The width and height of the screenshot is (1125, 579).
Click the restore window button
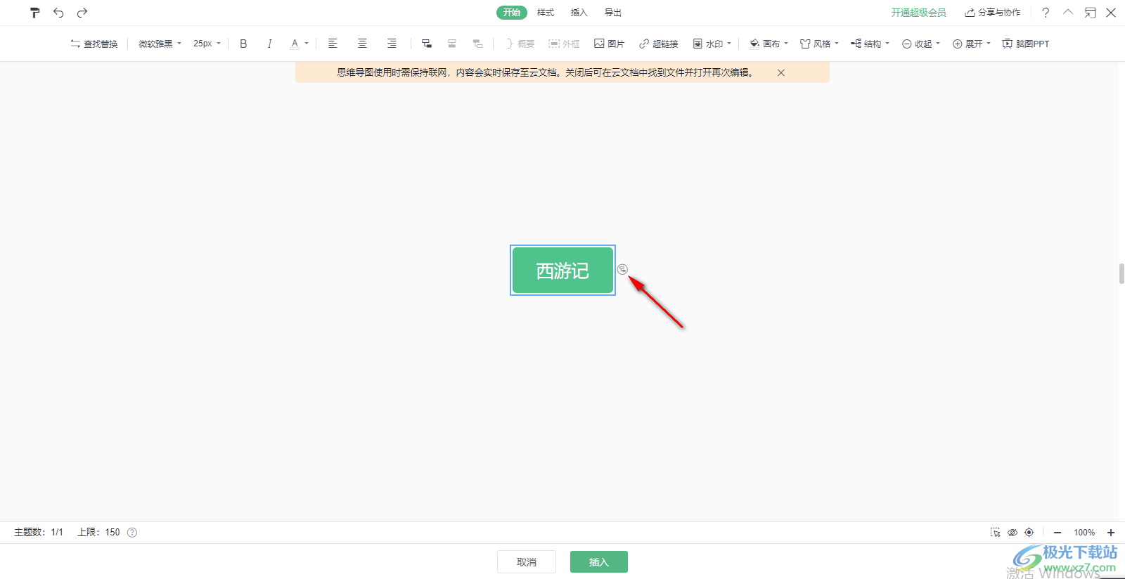pyautogui.click(x=1090, y=13)
